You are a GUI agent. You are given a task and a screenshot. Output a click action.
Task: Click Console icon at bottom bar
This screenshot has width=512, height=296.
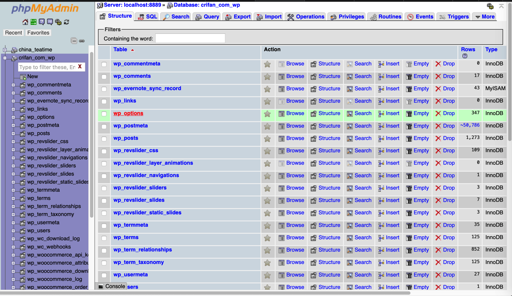click(101, 287)
